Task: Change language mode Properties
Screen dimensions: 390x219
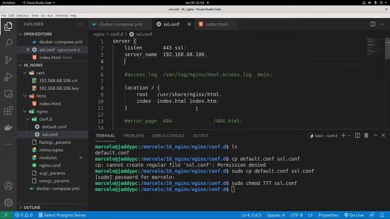Action: coord(328,215)
